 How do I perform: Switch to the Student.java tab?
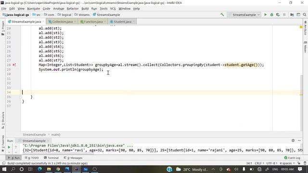[x=122, y=22]
